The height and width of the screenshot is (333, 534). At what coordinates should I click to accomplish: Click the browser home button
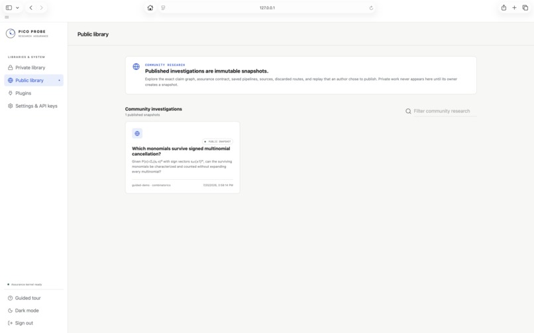[150, 8]
